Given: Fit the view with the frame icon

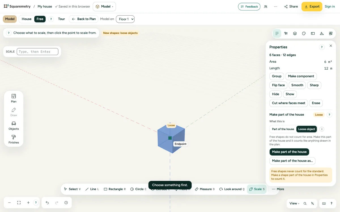Looking at the screenshot, I should tap(19, 203).
